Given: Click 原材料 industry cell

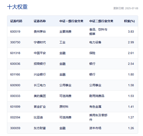Looking at the screenshot, I should pos(64,107).
